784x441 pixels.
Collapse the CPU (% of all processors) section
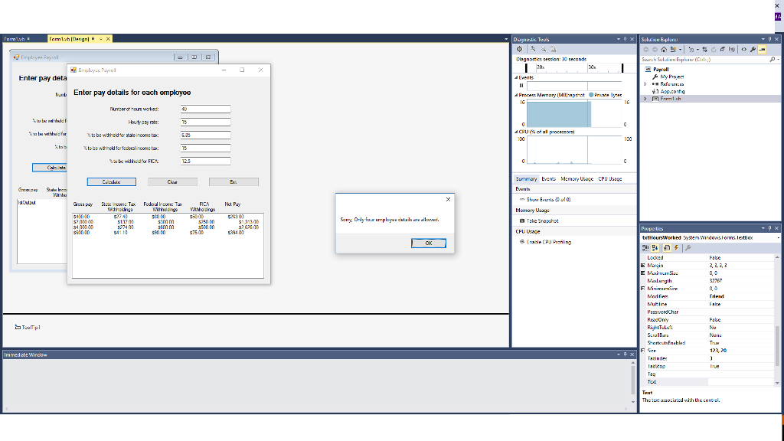[x=516, y=131]
